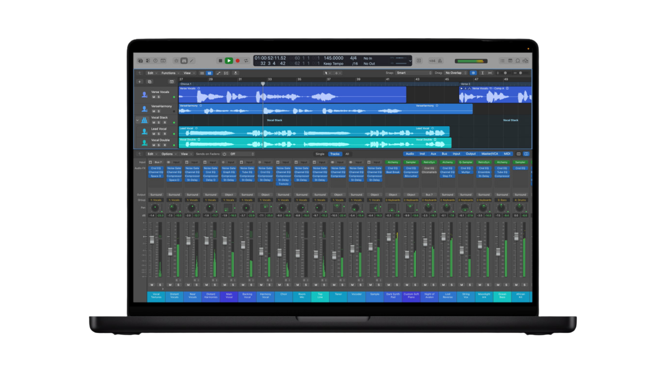Click the Single button in the mixer
This screenshot has width=666, height=375.
[320, 154]
